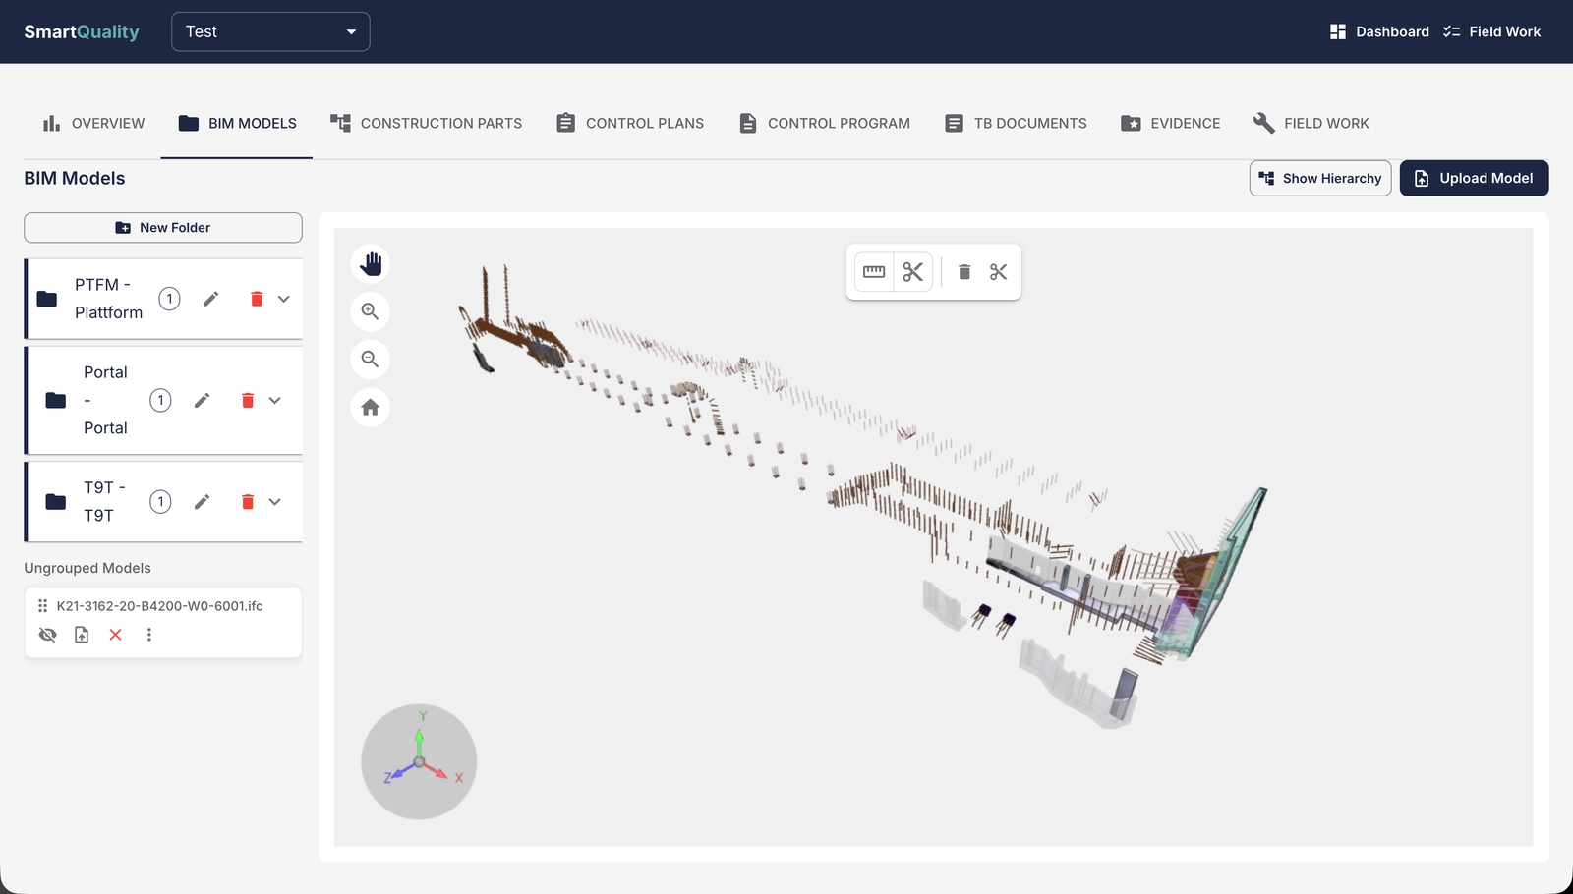Screen dimensions: 1573x894
Task: Remove the K21-3162 ifc model with red X
Action: tap(116, 635)
